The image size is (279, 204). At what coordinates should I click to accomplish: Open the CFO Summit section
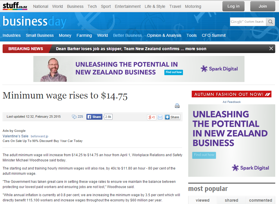pos(214,35)
